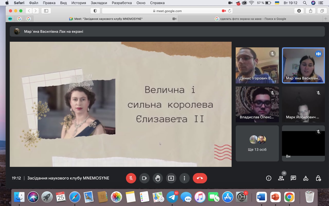Open Telegram from the Dock
329x206 pixels.
[x=172, y=198]
